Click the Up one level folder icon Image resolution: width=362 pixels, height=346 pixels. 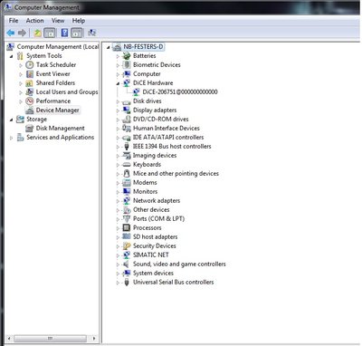37,33
